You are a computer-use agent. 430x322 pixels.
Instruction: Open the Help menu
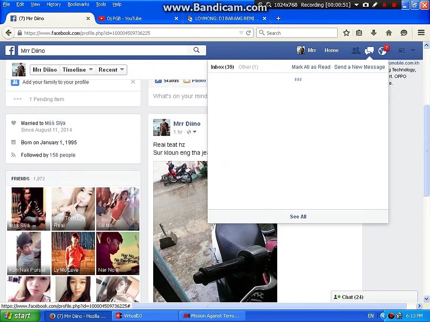[117, 4]
